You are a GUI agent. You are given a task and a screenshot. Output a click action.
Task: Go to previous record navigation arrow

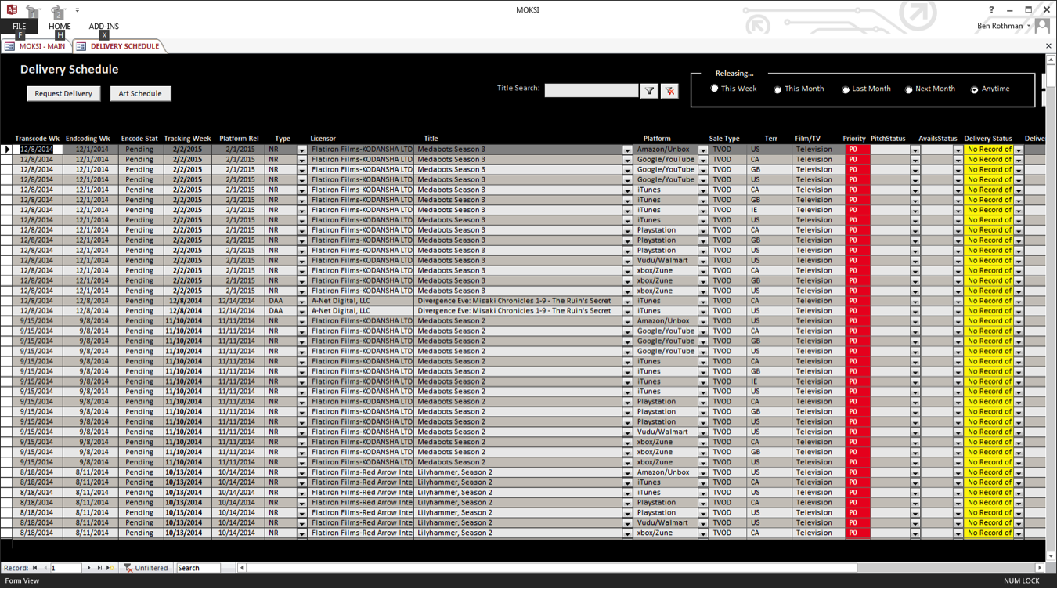[x=45, y=568]
